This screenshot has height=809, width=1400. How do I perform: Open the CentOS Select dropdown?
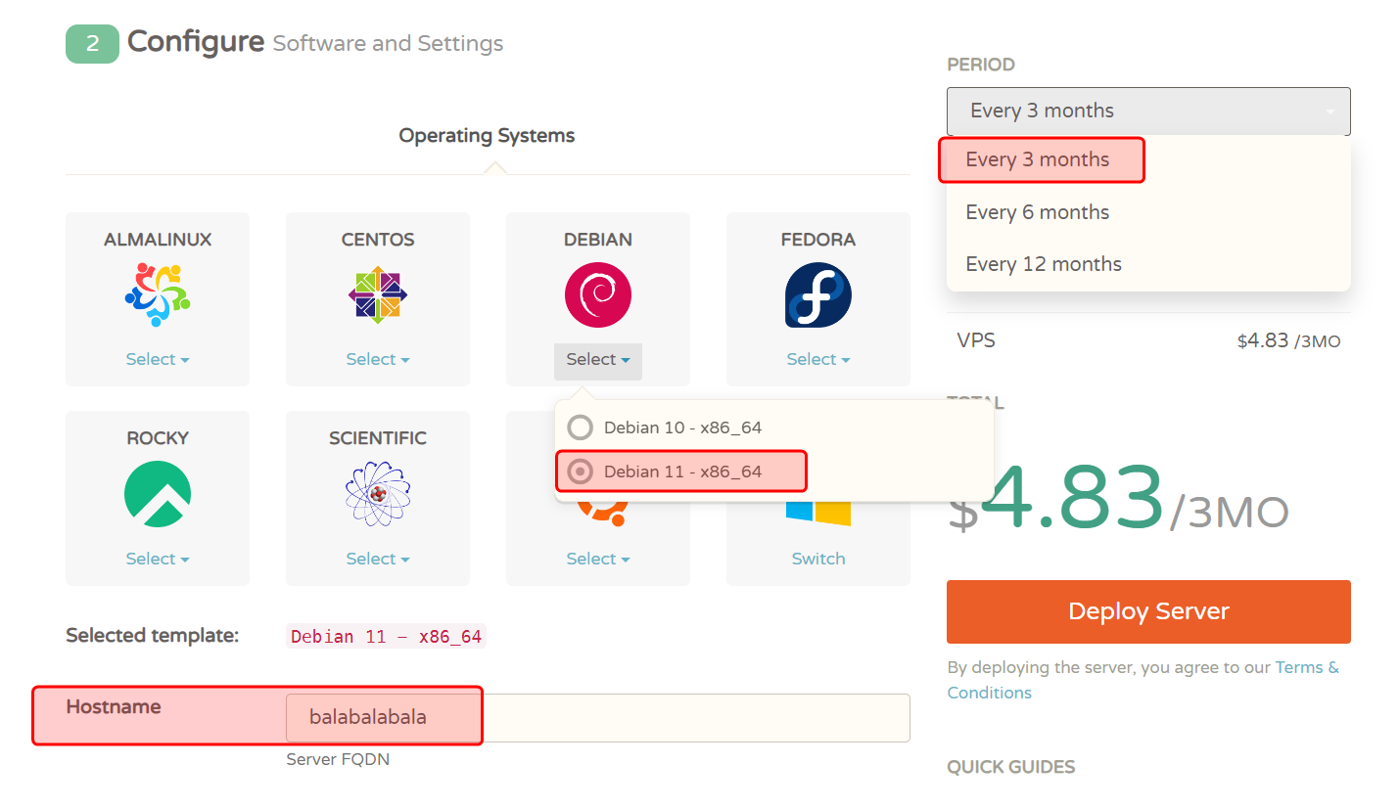click(x=378, y=359)
